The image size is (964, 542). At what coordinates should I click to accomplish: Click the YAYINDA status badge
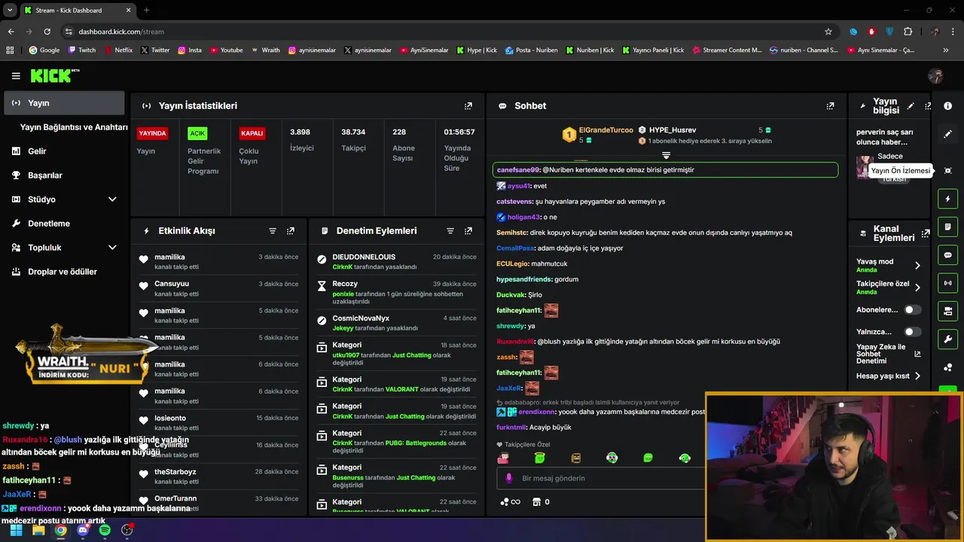(152, 133)
